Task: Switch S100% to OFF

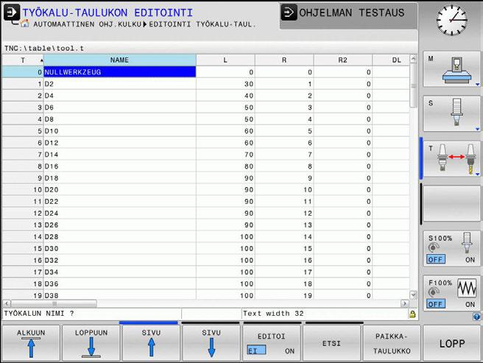Action: [436, 259]
